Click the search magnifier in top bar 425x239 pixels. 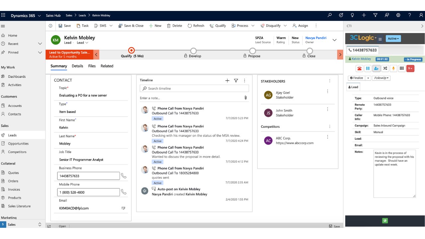click(329, 15)
